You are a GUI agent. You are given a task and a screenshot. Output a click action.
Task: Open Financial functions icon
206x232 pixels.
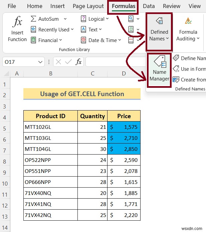point(33,40)
